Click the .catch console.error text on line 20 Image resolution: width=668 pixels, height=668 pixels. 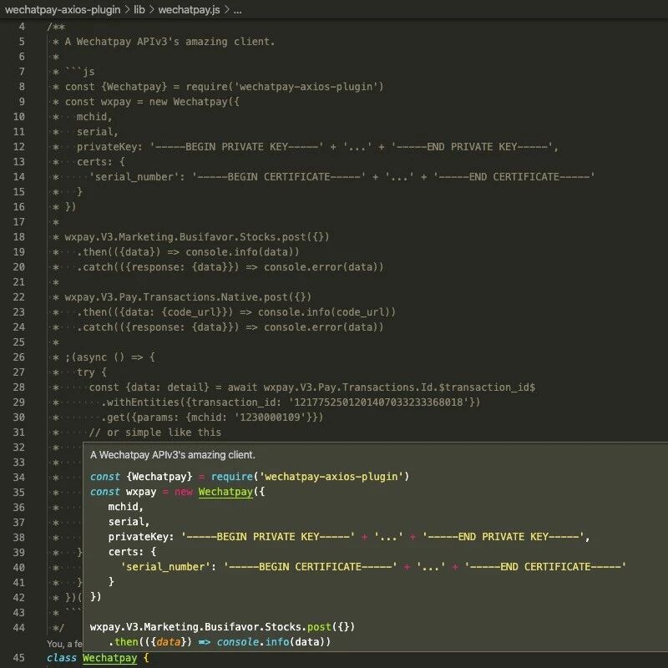pos(230,267)
